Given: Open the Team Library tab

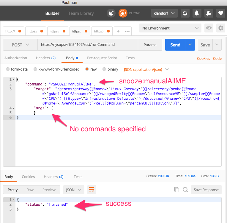Looking at the screenshot, I should click(x=81, y=13).
